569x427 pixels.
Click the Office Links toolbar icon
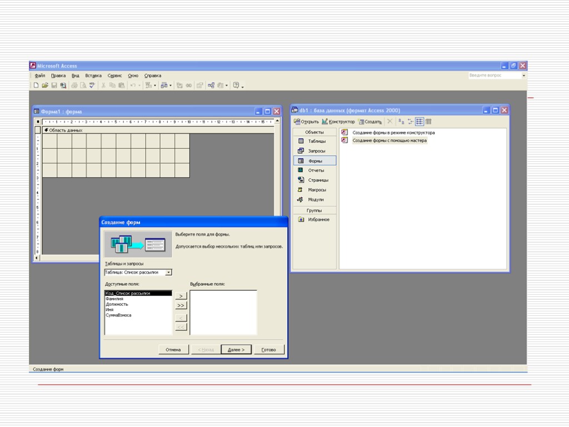[148, 85]
